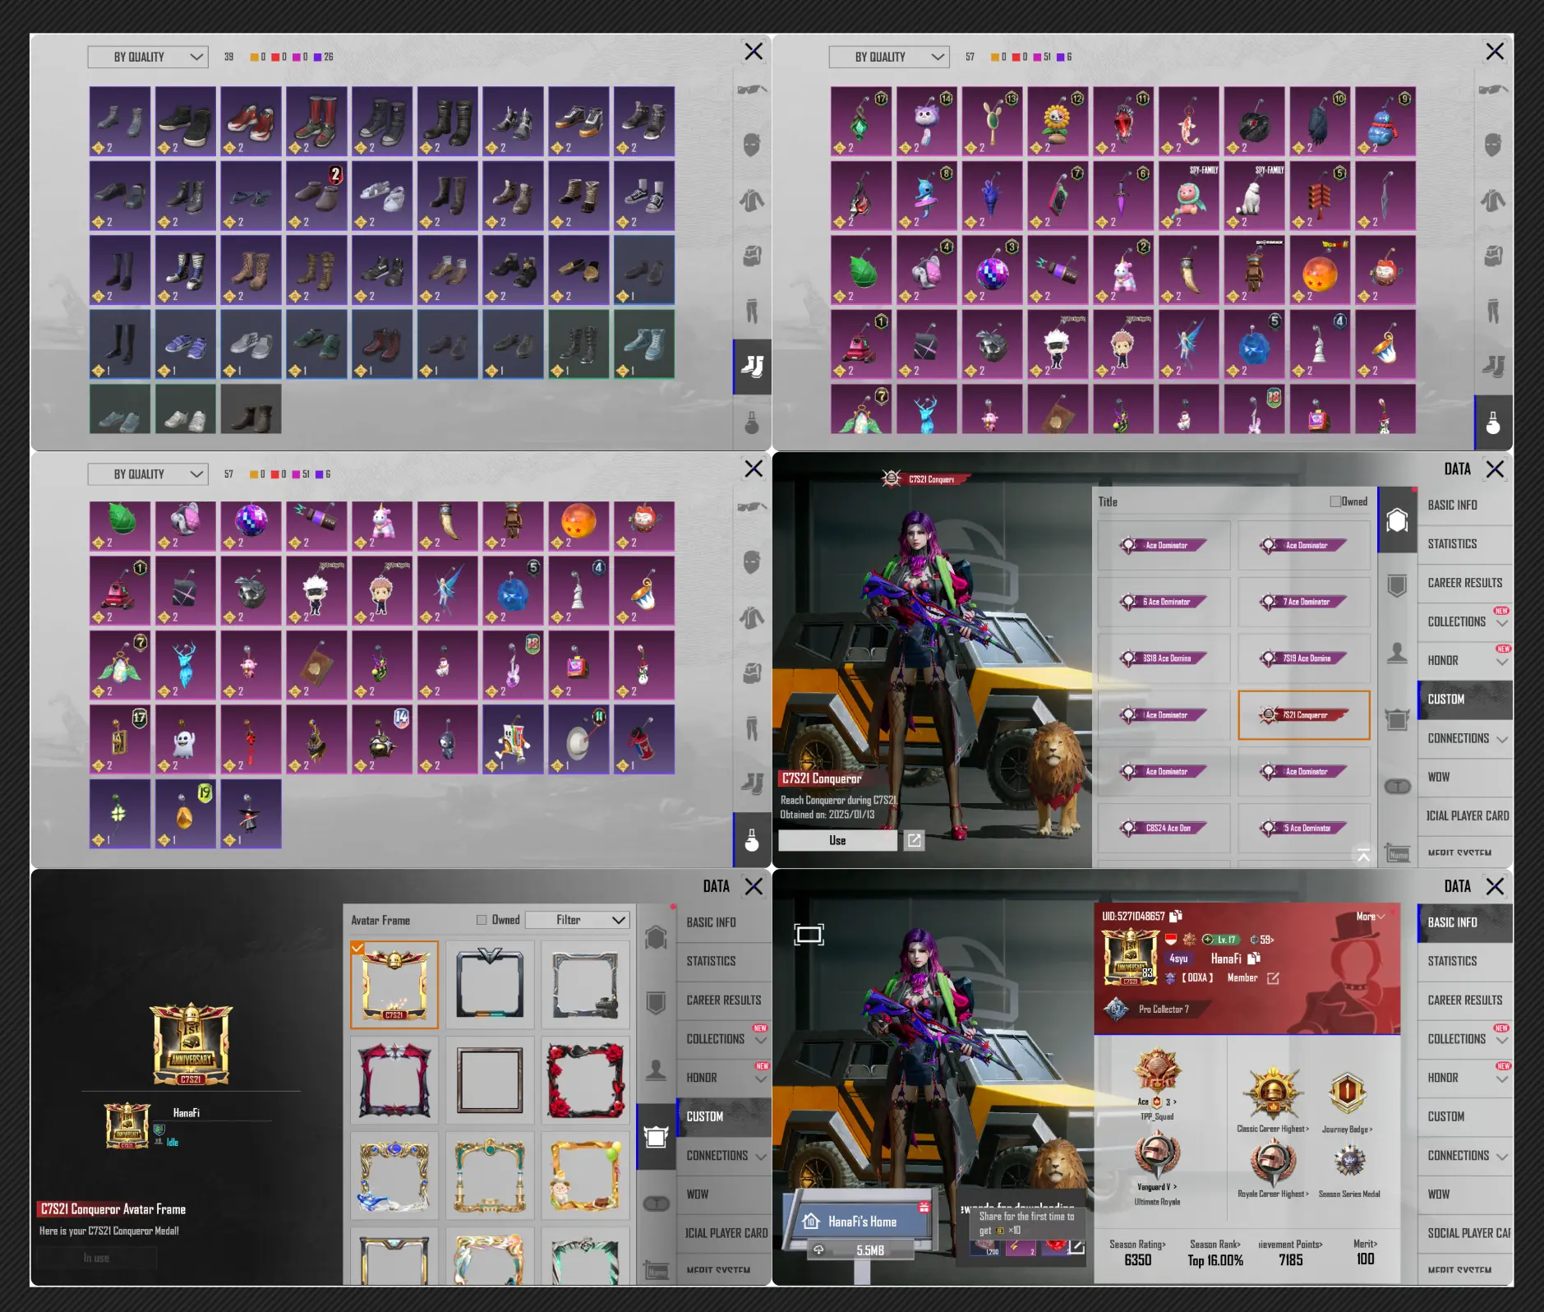
Task: Tick the Owned checkbox in Avatar Frame panel
Action: point(482,920)
